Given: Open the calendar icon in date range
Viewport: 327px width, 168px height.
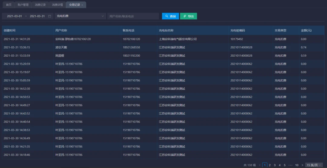Looking at the screenshot, I should click(x=50, y=16).
